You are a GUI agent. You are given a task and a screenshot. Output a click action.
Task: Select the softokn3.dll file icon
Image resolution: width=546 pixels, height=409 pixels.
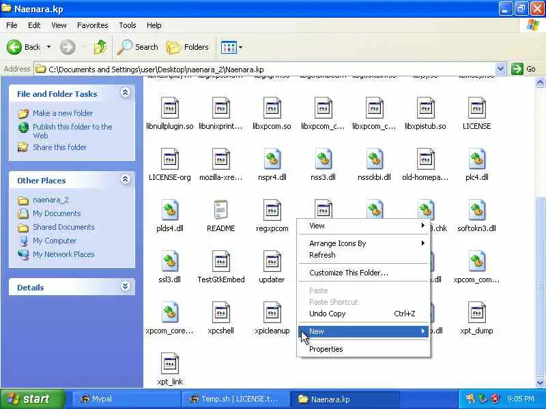click(x=476, y=211)
